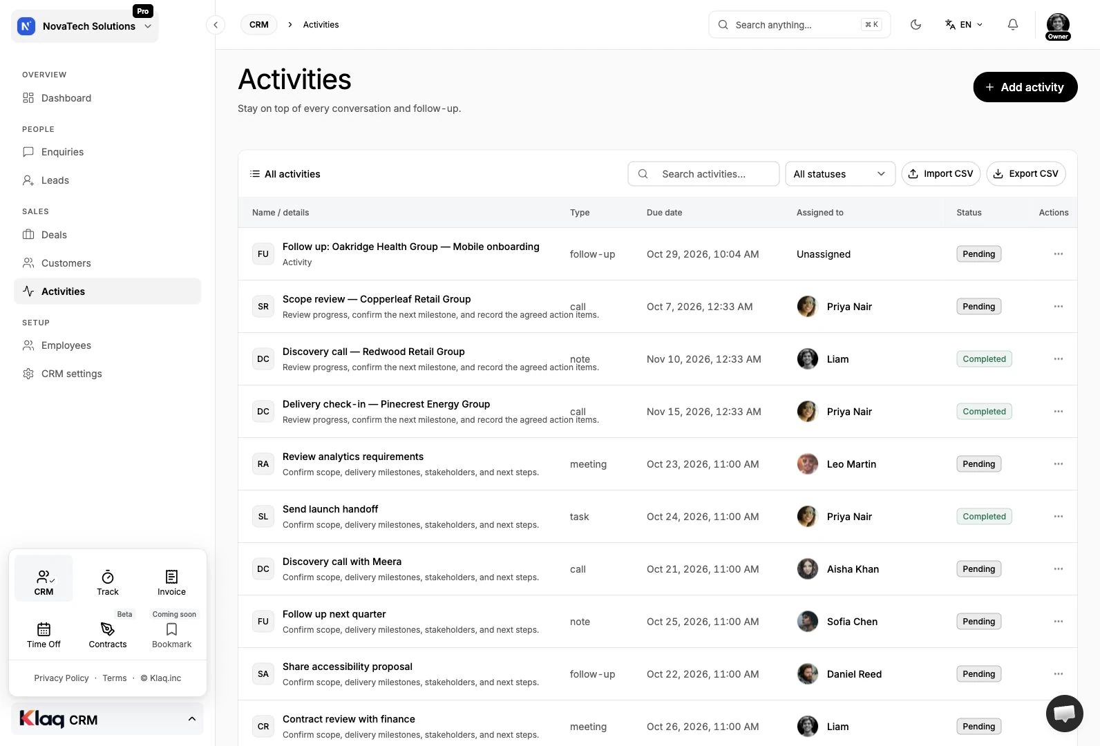Image resolution: width=1100 pixels, height=746 pixels.
Task: Collapse the sidebar with the chevron button
Action: 216,25
